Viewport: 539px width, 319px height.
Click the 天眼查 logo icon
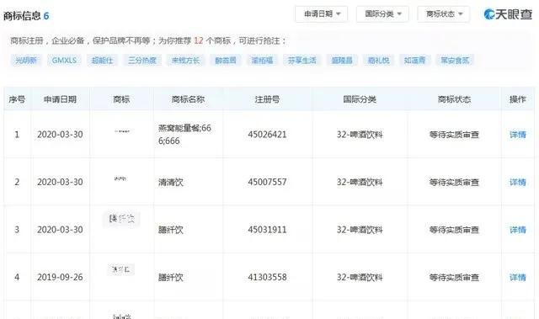tap(508, 14)
